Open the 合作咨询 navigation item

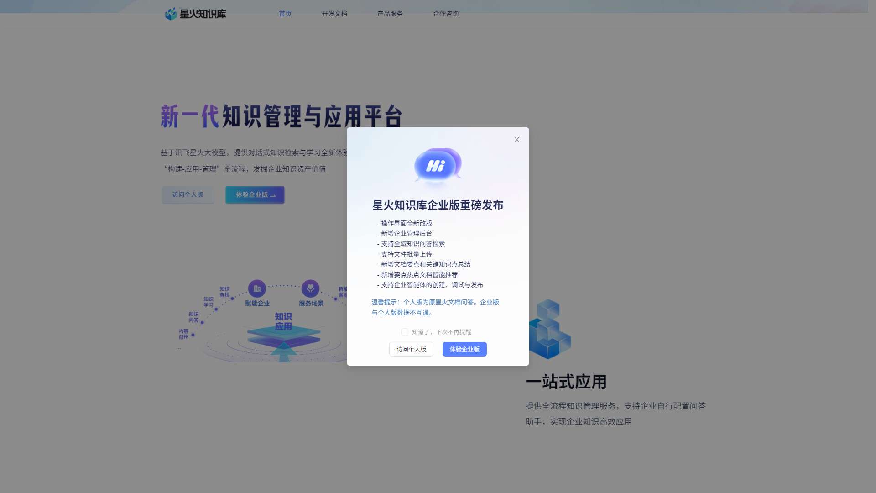coord(446,14)
